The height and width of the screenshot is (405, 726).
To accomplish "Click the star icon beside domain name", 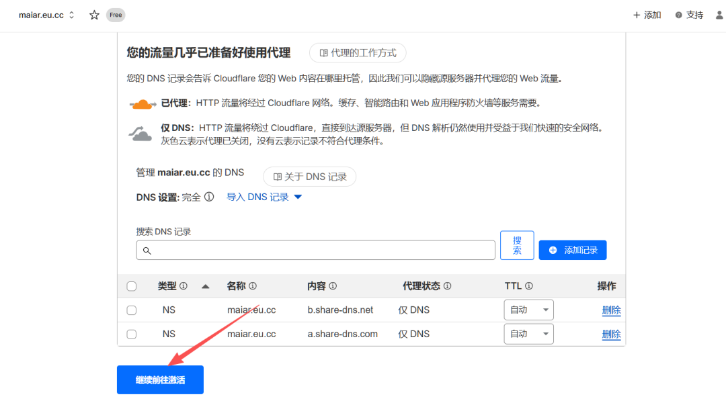I will click(94, 15).
